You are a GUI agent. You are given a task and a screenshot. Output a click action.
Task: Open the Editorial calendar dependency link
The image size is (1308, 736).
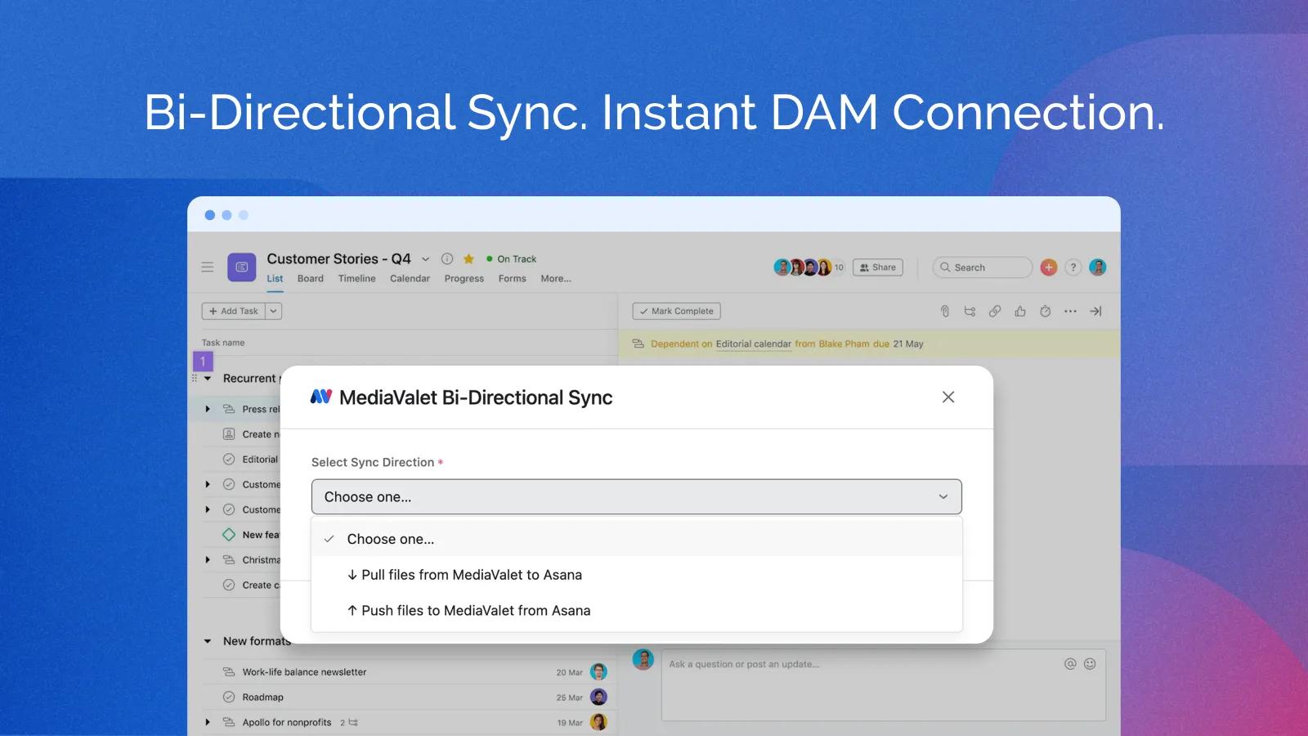754,343
